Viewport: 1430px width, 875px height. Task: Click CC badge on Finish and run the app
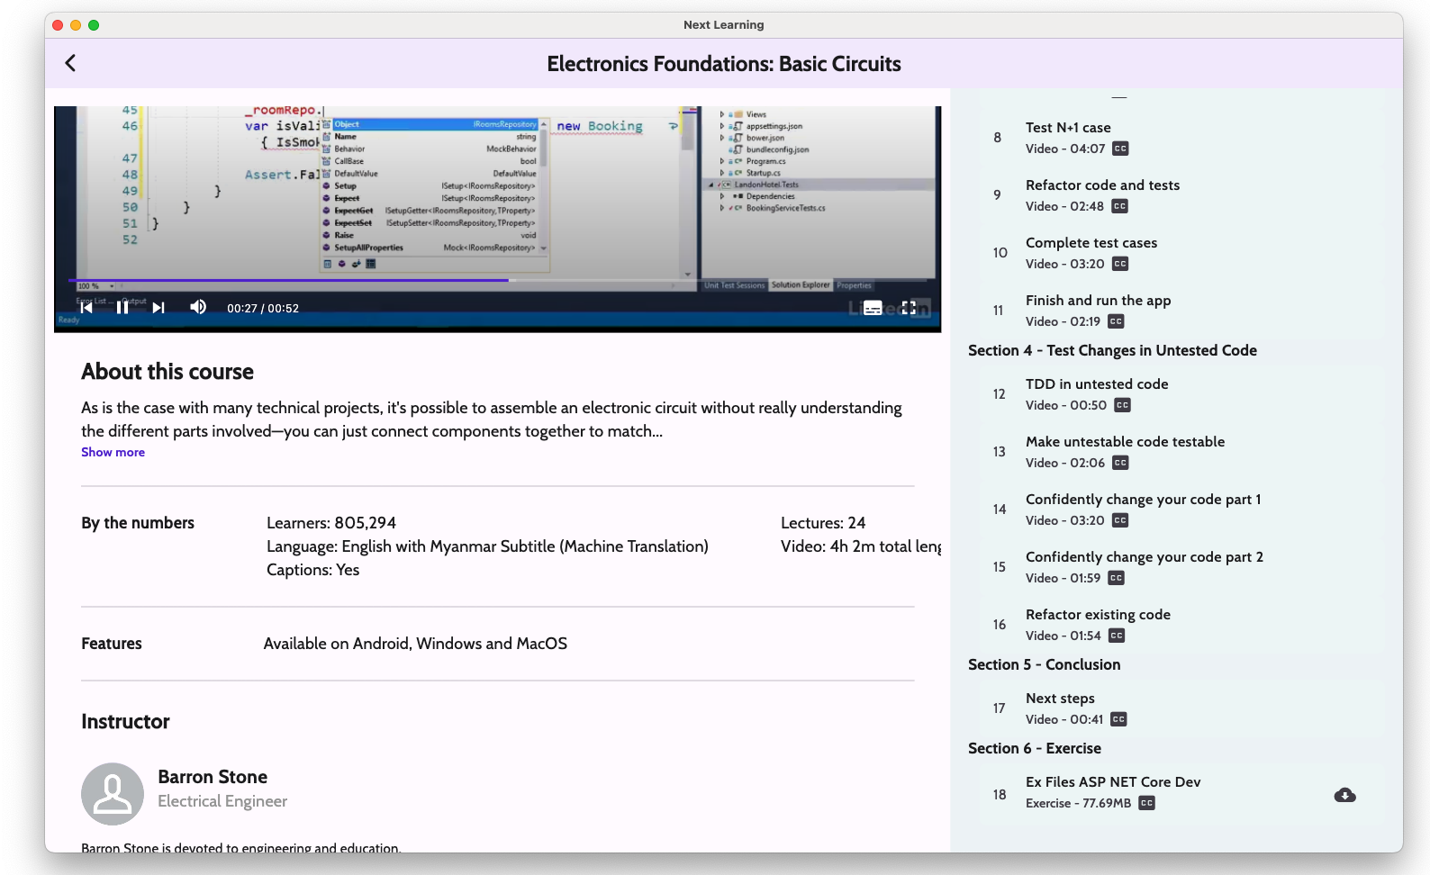point(1116,321)
